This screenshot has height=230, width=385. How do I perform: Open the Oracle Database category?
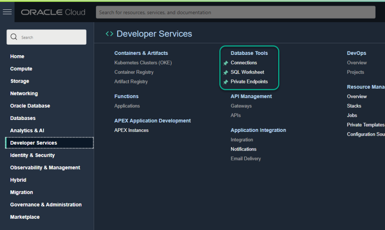coord(29,106)
